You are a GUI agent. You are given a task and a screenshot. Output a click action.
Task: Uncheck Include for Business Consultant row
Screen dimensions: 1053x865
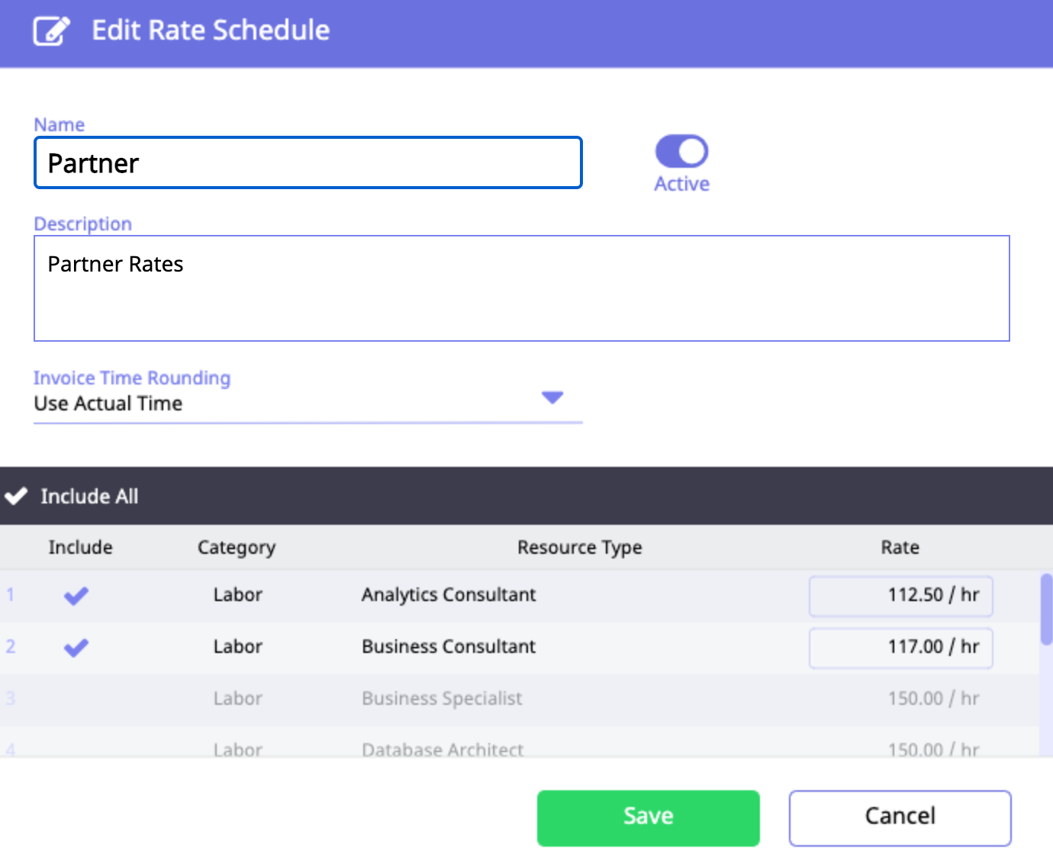tap(76, 648)
